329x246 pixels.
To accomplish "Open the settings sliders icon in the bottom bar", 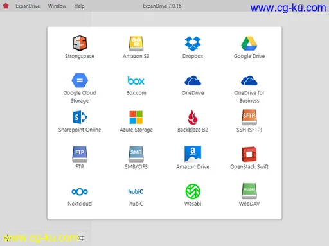I will tap(82, 238).
